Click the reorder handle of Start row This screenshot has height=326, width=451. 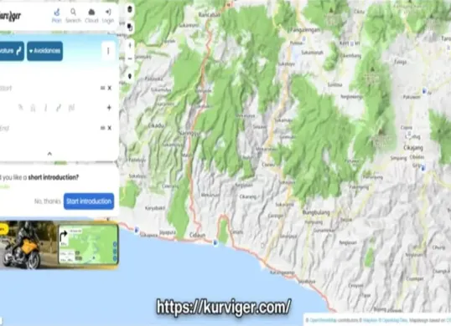coord(102,88)
